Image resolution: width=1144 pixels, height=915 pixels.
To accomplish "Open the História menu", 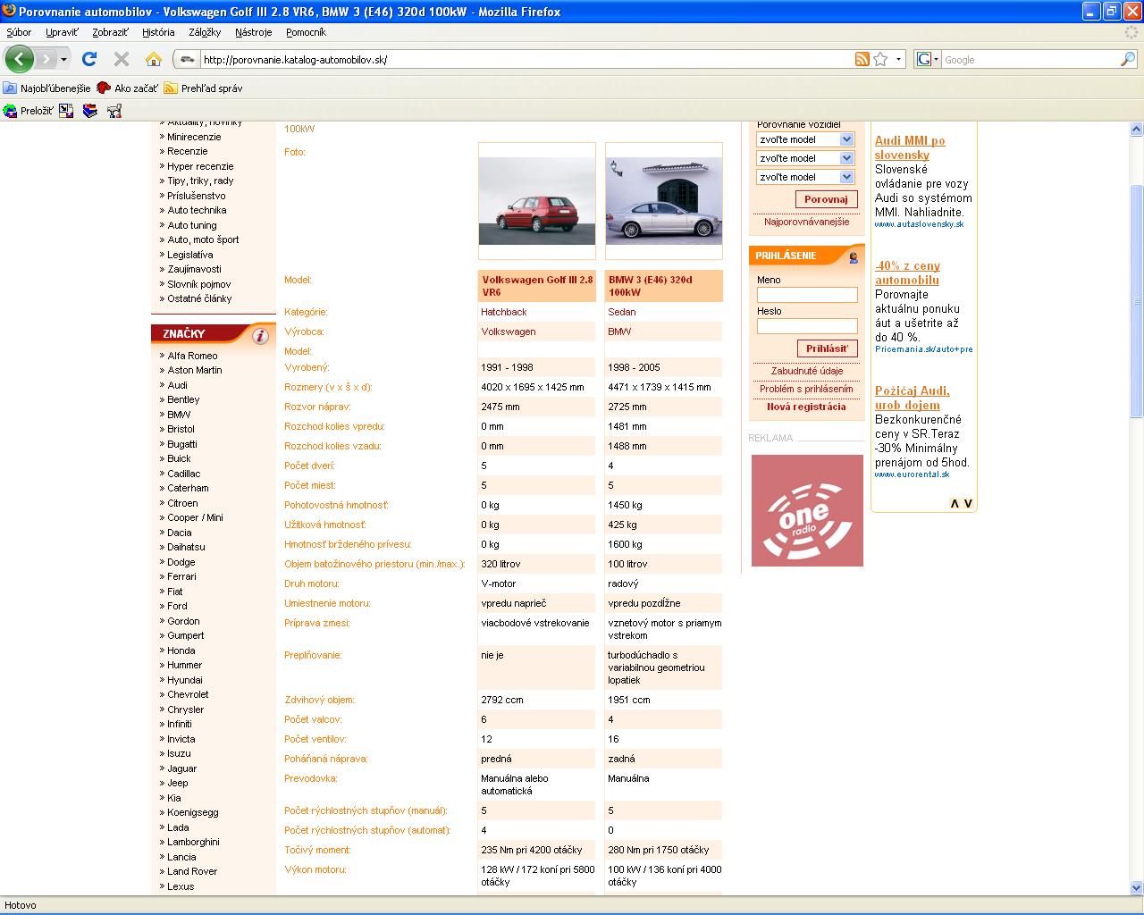I will (158, 32).
